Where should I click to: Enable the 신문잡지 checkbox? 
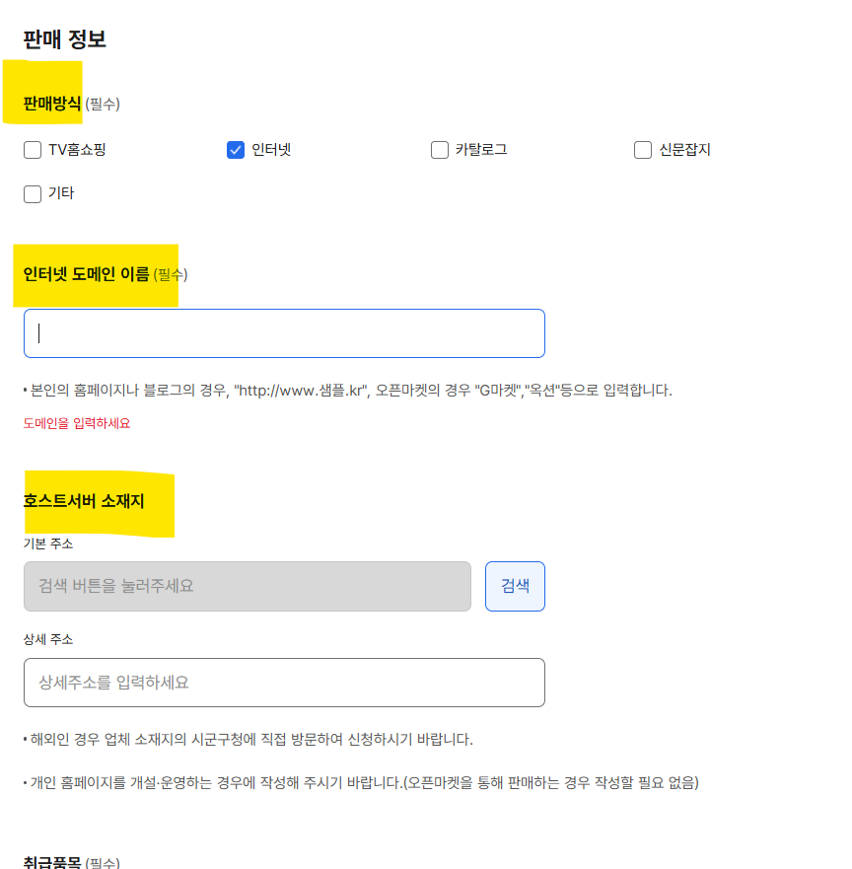[643, 150]
